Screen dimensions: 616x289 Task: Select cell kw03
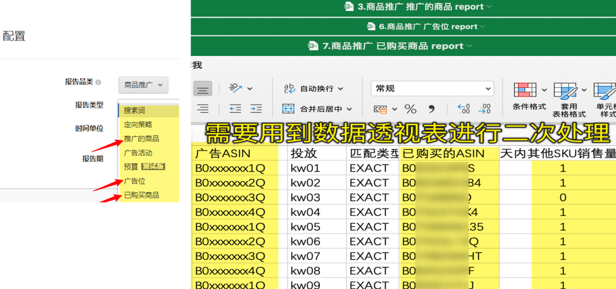(x=317, y=198)
